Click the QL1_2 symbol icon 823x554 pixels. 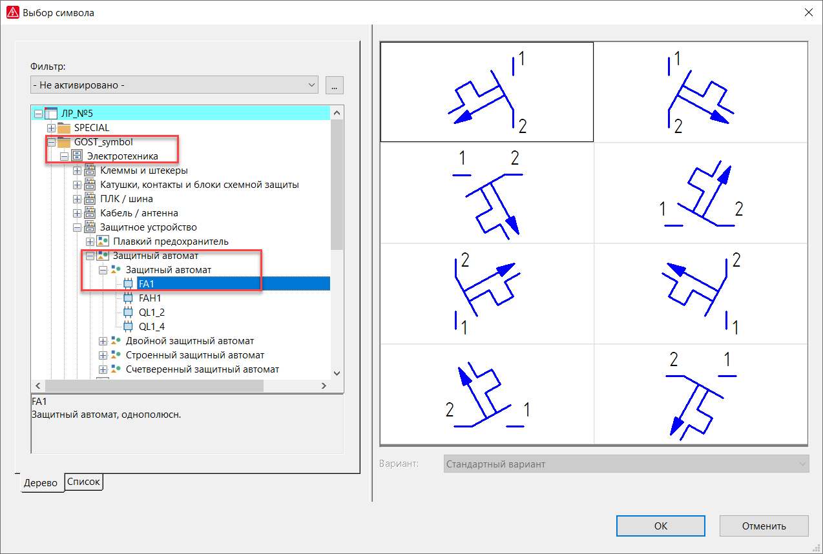pyautogui.click(x=128, y=313)
